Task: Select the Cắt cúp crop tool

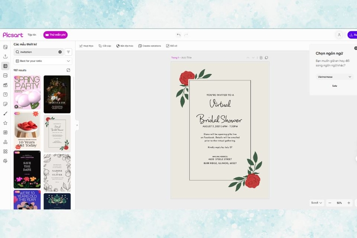Action: [x=105, y=46]
